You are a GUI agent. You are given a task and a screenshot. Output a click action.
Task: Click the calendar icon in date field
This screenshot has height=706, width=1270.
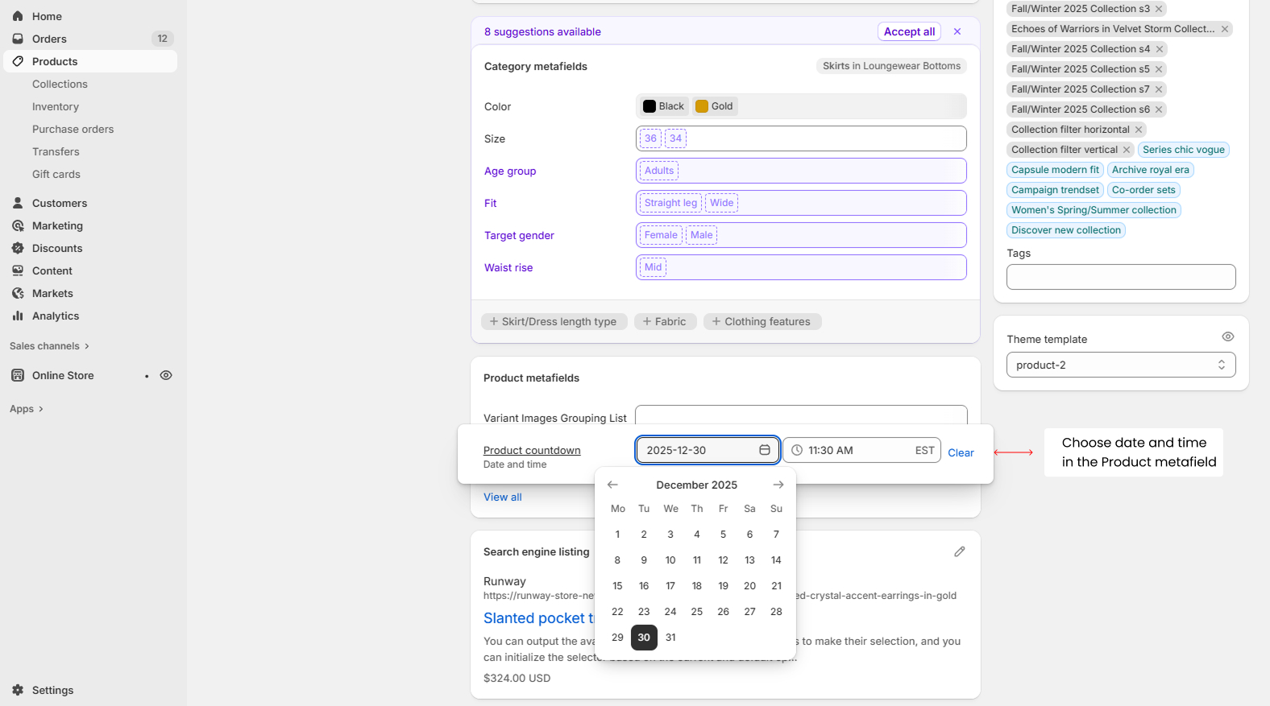click(764, 450)
